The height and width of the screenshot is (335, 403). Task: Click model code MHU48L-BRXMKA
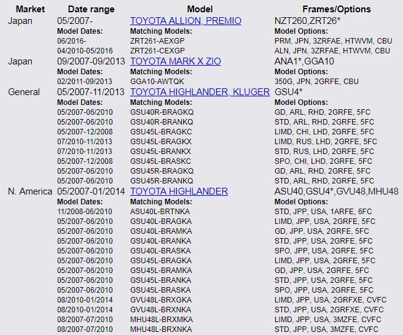[x=162, y=319]
